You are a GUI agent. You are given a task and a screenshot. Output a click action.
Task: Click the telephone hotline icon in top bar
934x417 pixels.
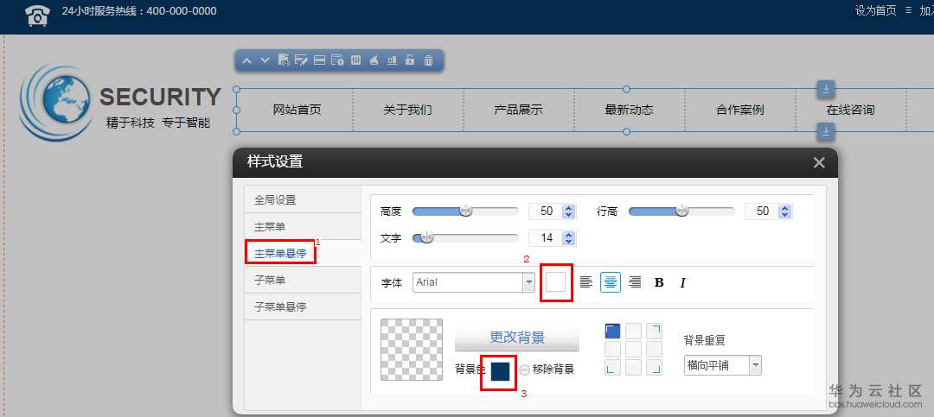pos(37,15)
